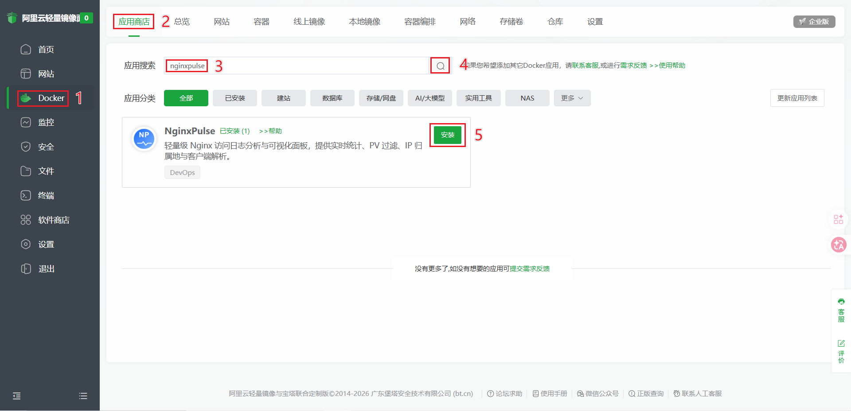Viewport: 851px width, 411px height.
Task: Click the notification badge showing 0
Action: (86, 18)
